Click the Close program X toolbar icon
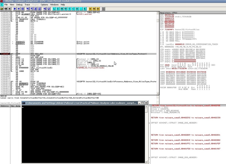 [x=9, y=9]
